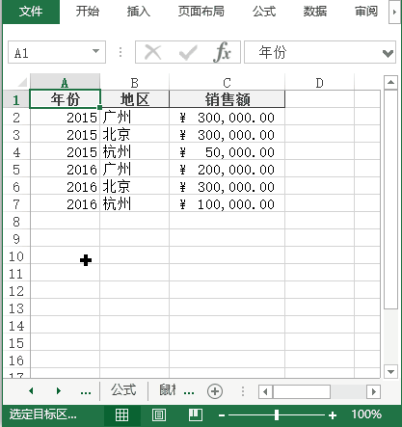
Task: Click the Insert Function fx icon
Action: tap(222, 52)
